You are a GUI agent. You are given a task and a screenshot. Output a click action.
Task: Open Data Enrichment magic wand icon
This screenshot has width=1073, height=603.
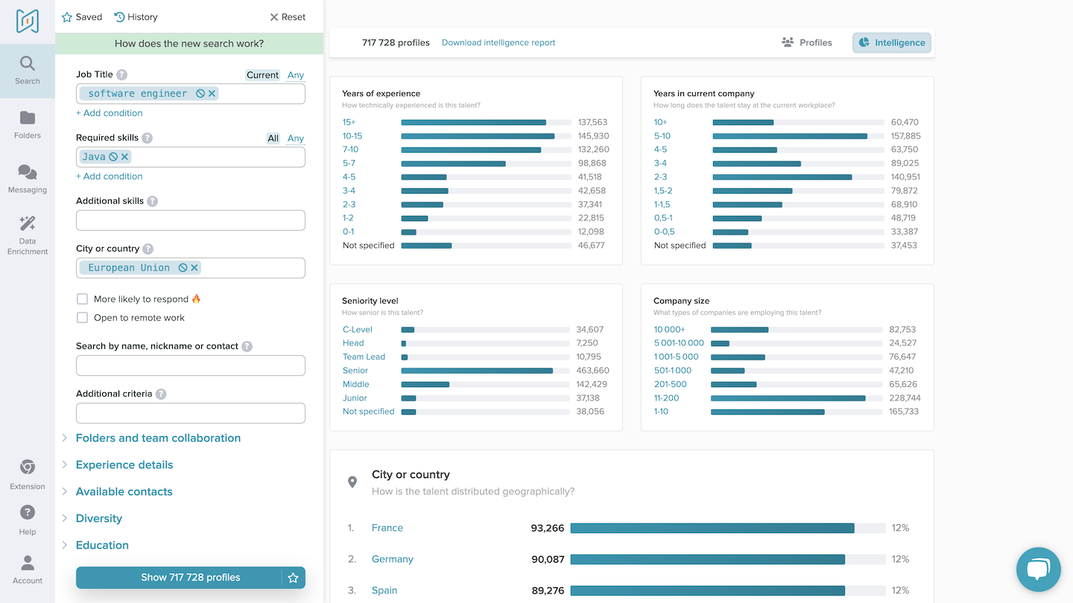coord(28,224)
